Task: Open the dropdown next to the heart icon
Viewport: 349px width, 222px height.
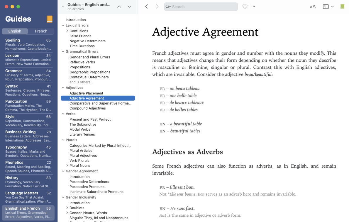Action: click(253, 6)
